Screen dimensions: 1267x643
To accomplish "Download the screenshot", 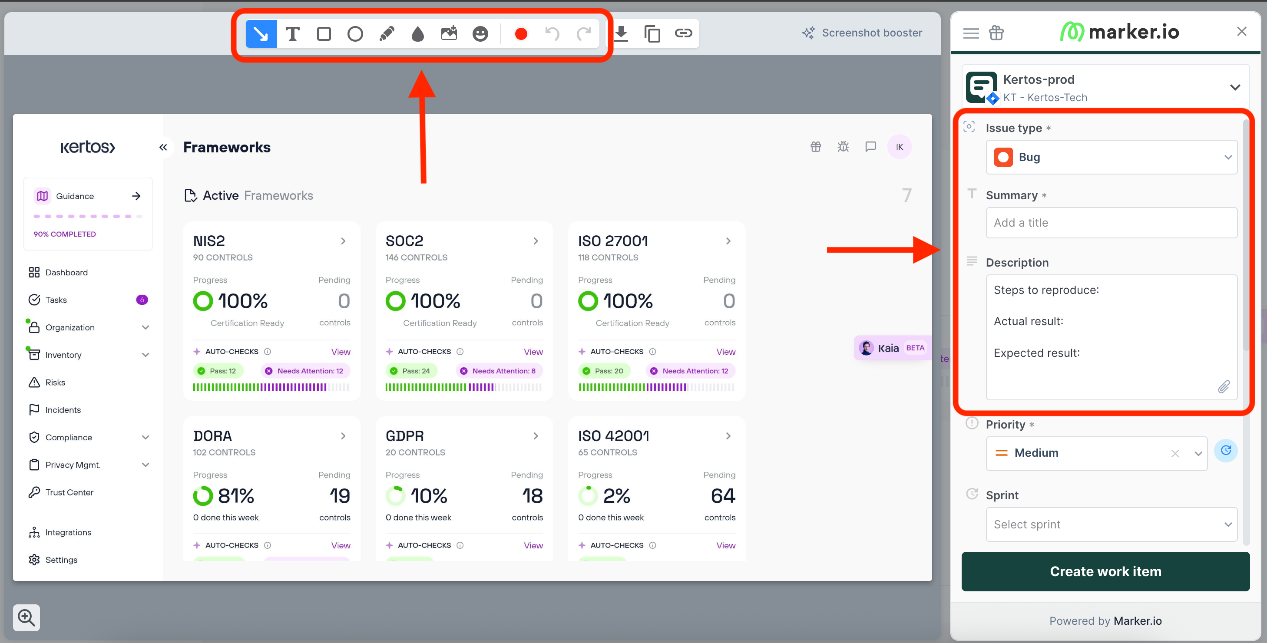I will pos(621,33).
